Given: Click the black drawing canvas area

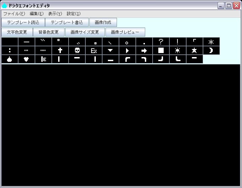Looking at the screenshot, I should [x=121, y=124].
